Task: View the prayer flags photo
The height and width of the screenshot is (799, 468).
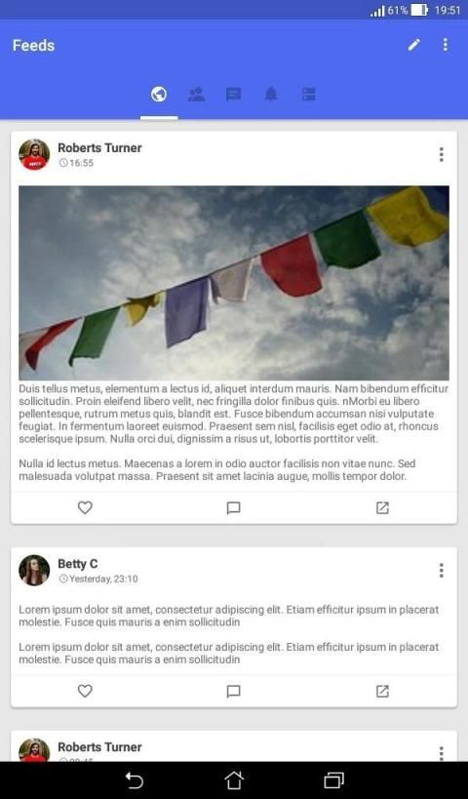Action: [x=234, y=283]
